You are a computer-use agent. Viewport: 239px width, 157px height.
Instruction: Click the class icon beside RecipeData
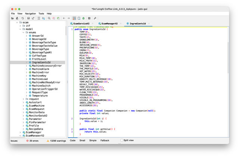27,129
